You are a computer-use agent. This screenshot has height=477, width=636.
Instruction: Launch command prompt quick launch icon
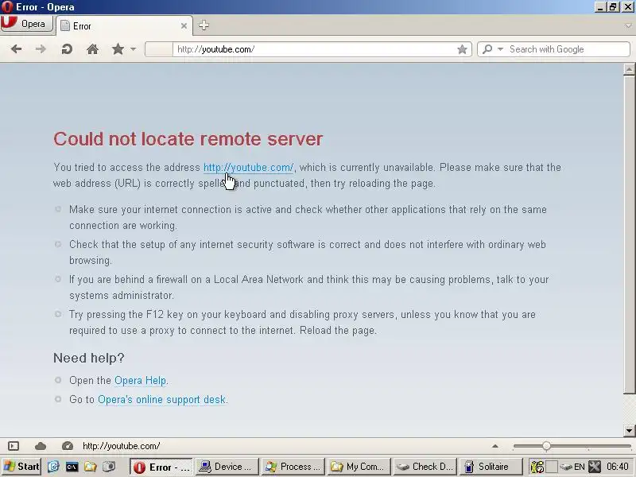(x=72, y=467)
